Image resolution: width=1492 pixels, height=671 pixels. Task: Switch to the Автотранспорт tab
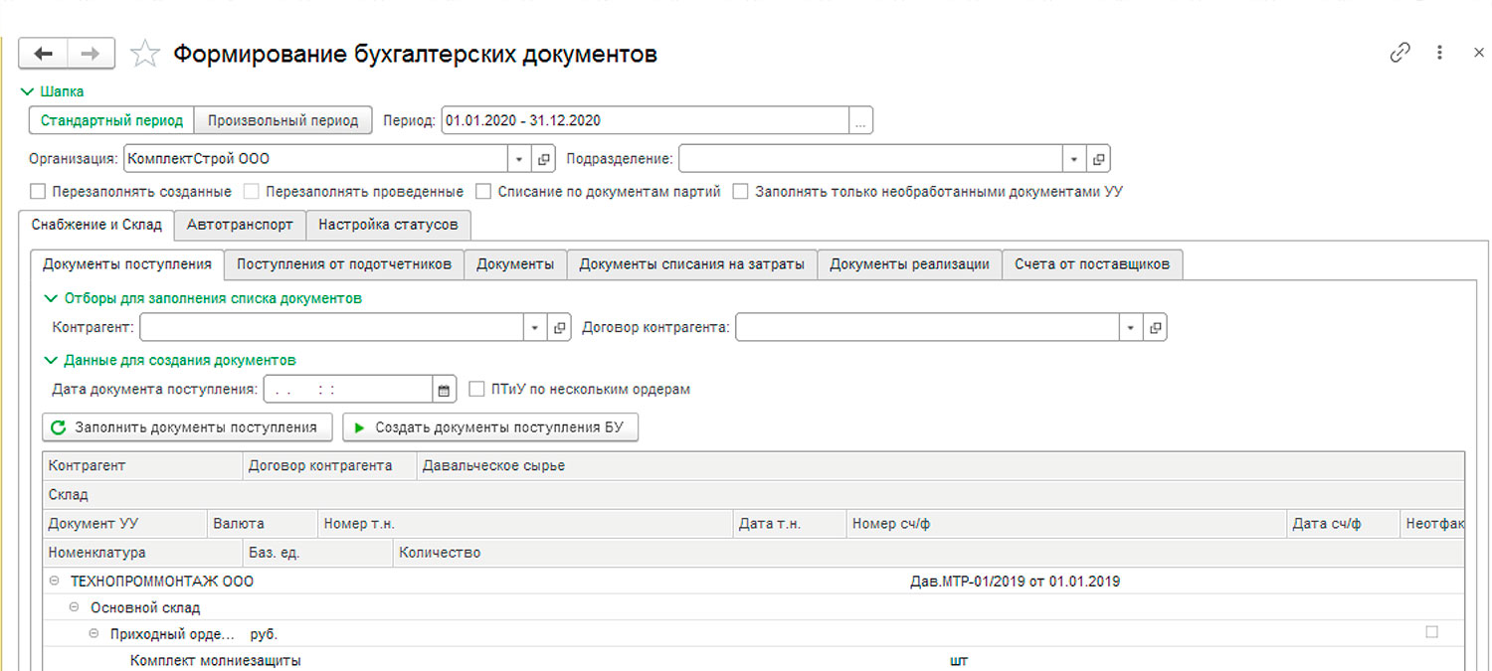tap(240, 225)
